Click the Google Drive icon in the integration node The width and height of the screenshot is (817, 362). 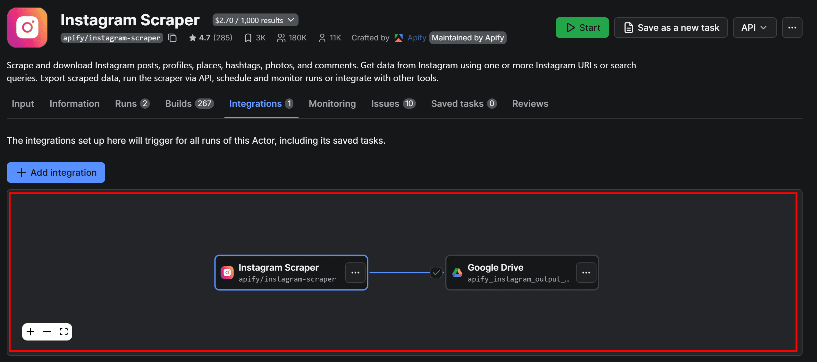coord(457,273)
